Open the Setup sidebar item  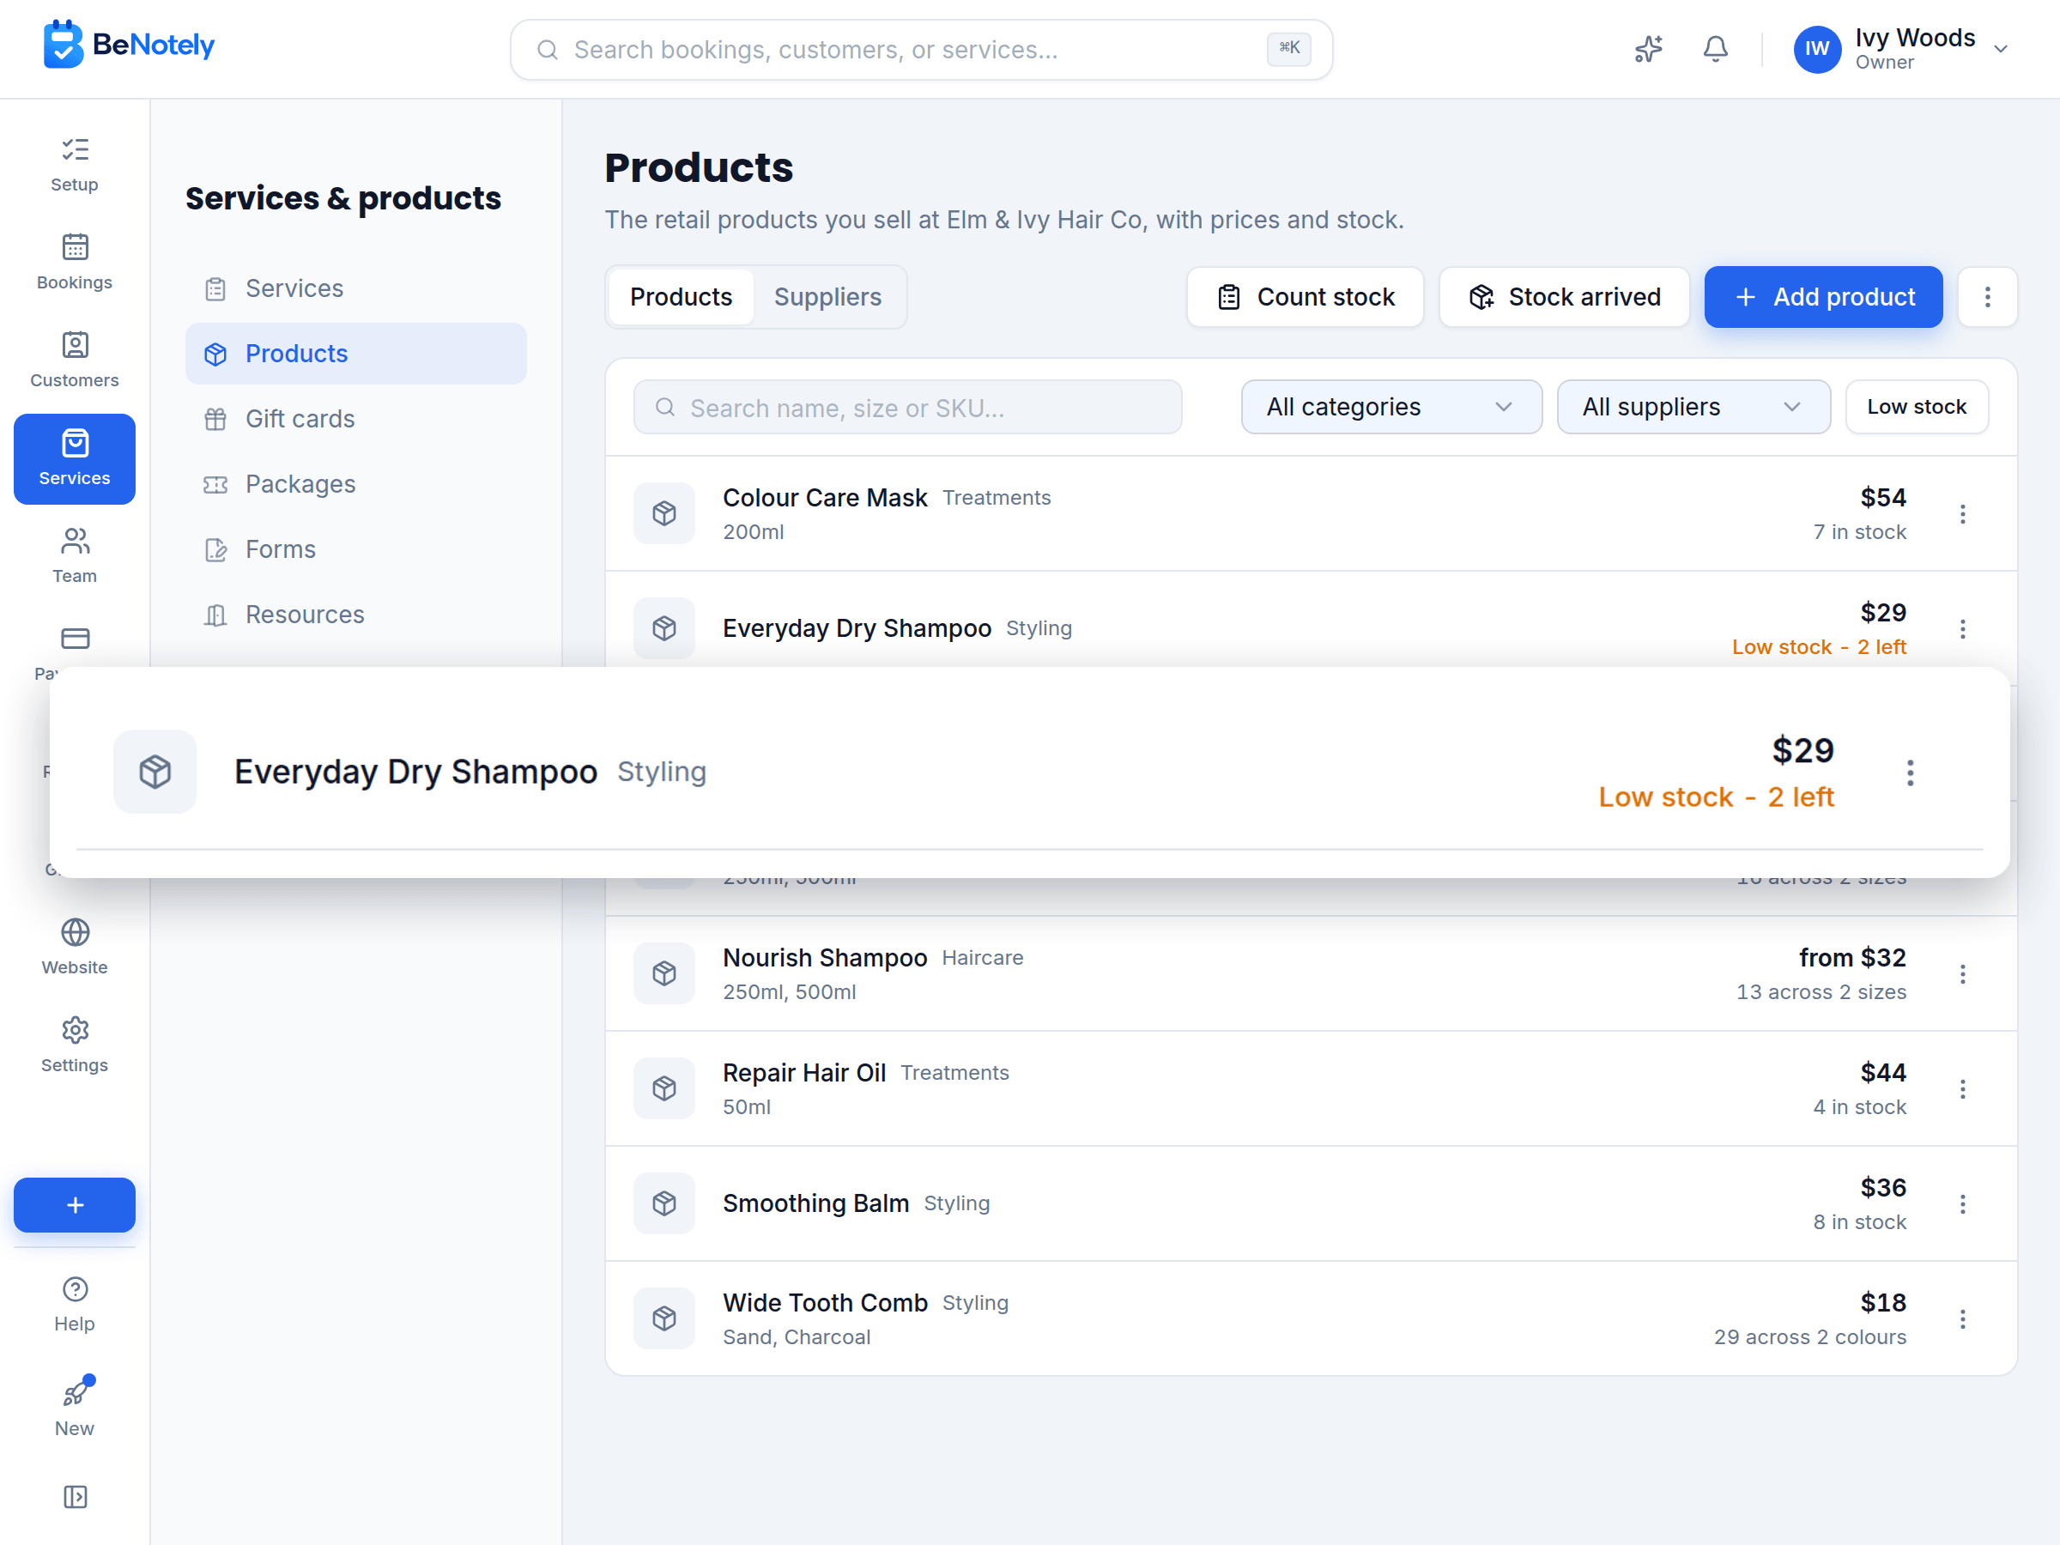[x=75, y=165]
